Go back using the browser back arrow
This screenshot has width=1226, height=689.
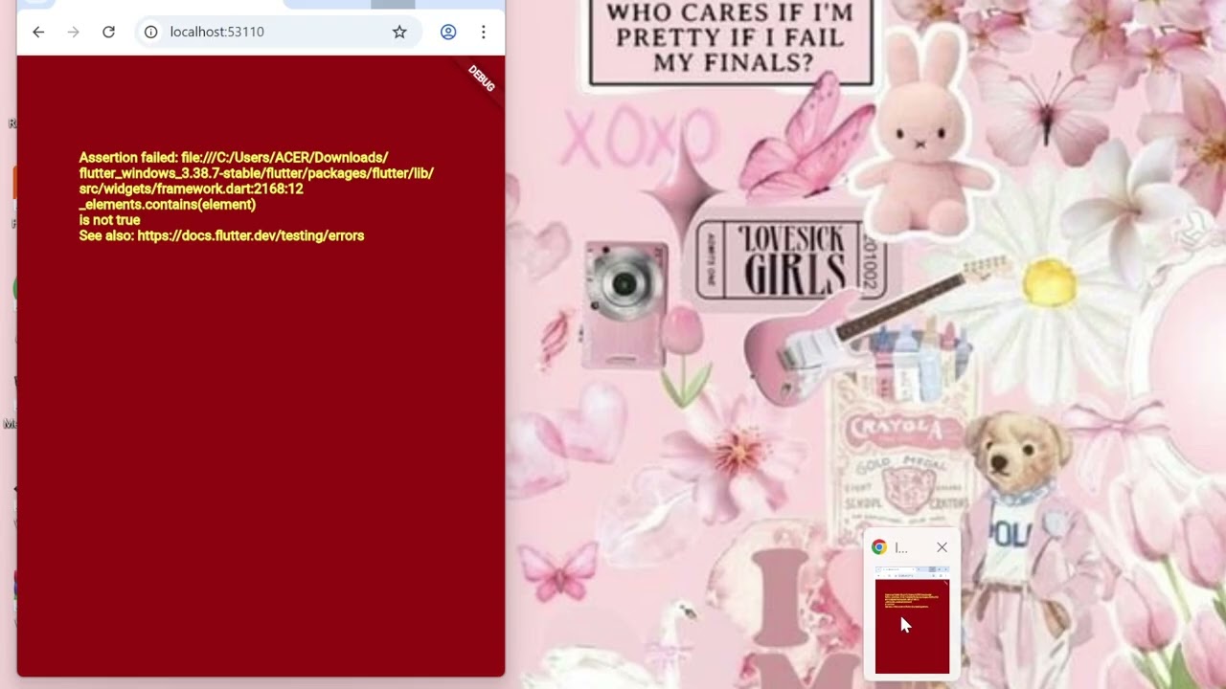(38, 32)
